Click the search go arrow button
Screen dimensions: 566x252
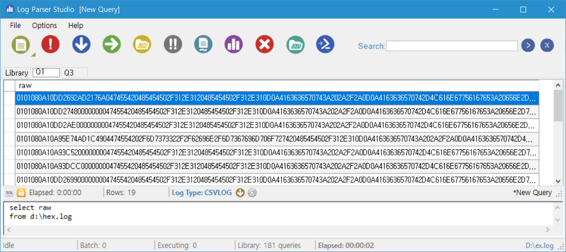coord(528,46)
